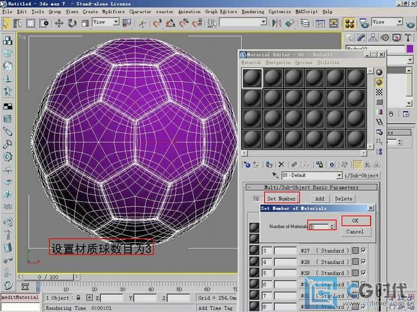Viewport: 417px width, 312px height.
Task: Click the Material Editor toolbar icon
Action: [x=350, y=23]
